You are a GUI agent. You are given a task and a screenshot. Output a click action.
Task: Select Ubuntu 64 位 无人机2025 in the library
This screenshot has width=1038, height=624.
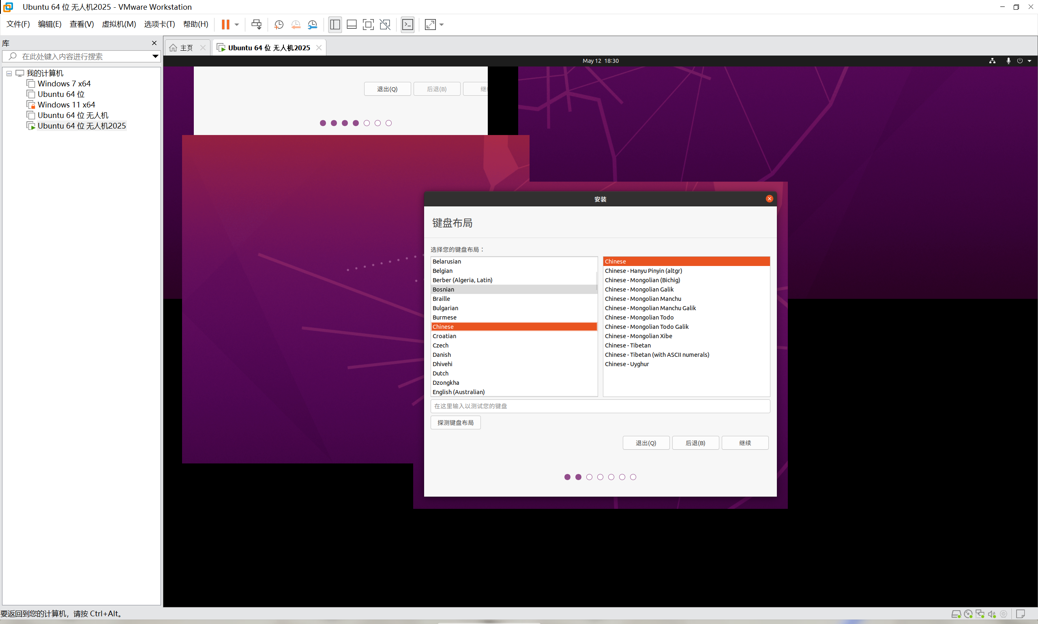81,126
